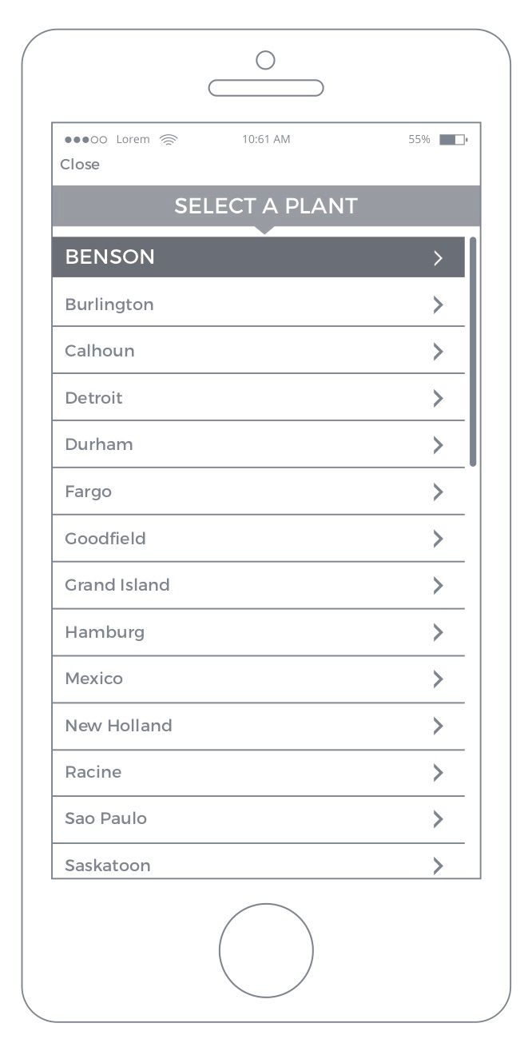Tap the Wi-Fi icon in the status bar
532x1055 pixels.
(x=168, y=139)
